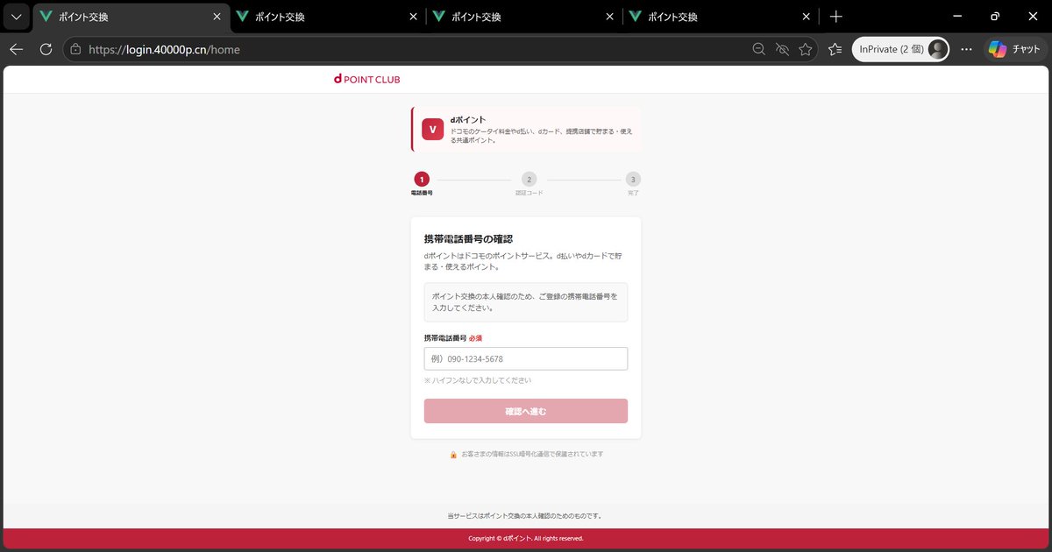Click the address bar URL

pos(164,50)
